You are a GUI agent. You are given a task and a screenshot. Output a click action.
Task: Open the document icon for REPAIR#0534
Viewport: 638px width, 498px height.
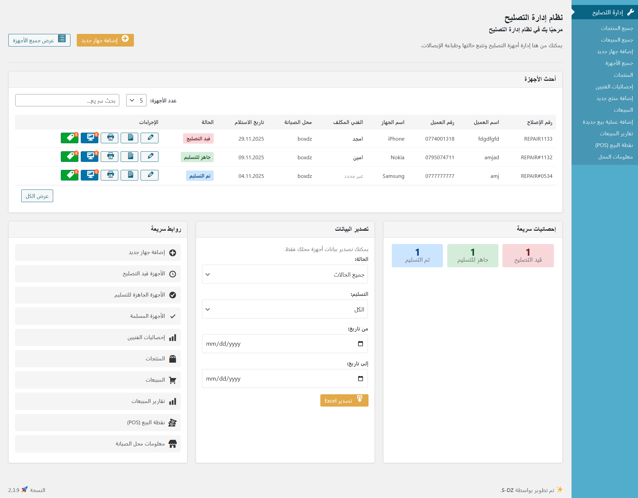130,175
